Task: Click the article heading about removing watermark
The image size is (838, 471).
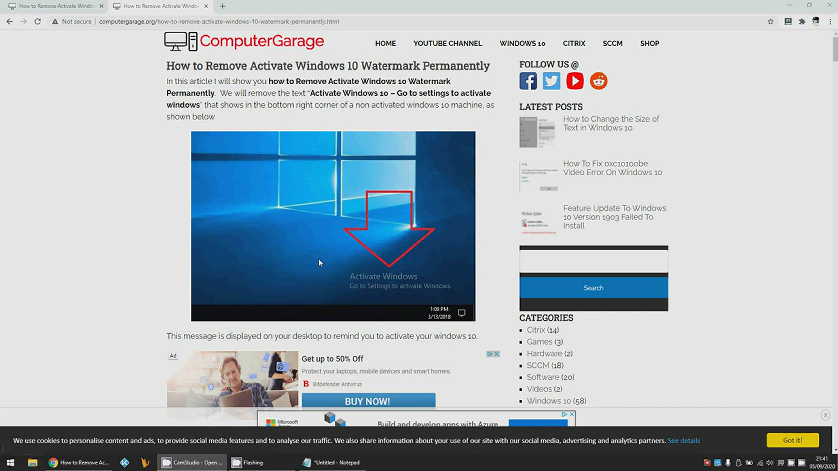Action: [x=328, y=66]
